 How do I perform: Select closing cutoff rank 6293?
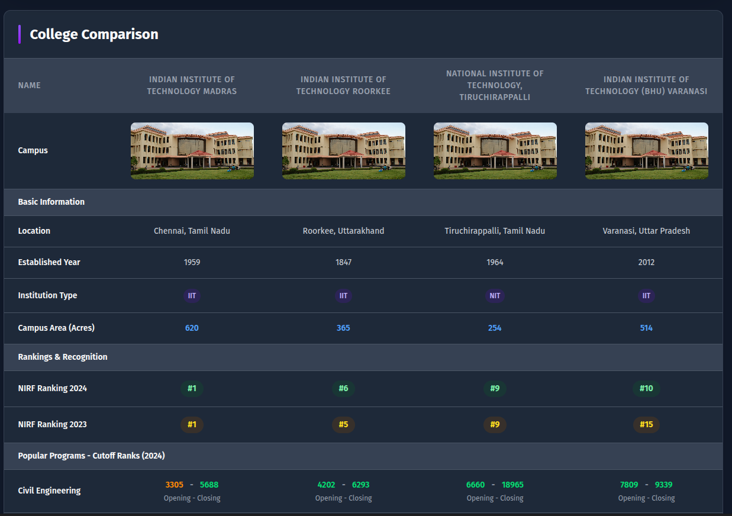[361, 485]
